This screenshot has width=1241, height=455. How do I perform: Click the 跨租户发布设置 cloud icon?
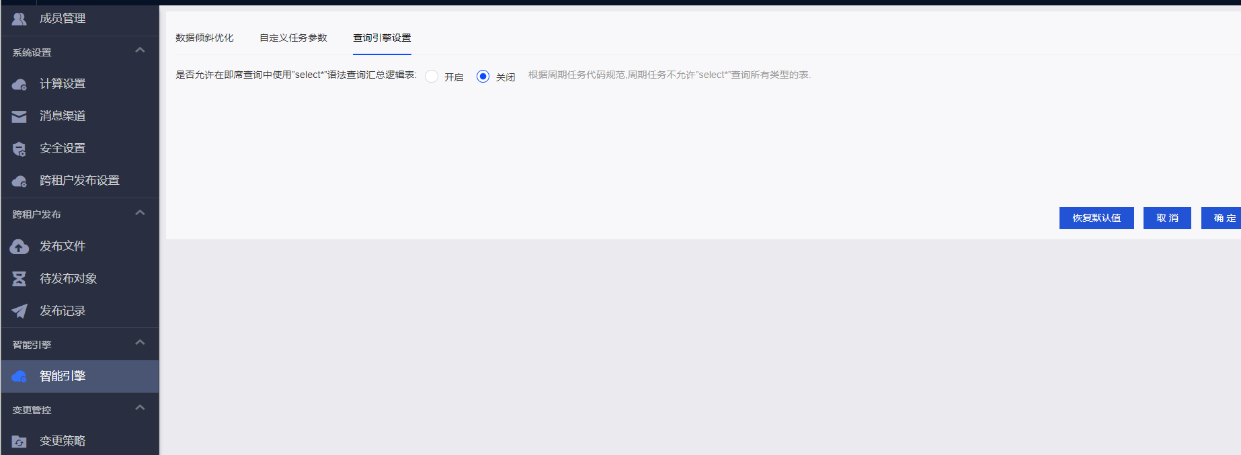click(x=19, y=181)
